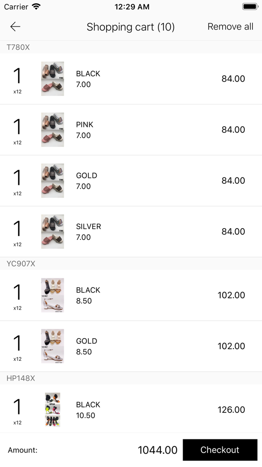Tap the black Checkout button
Image resolution: width=262 pixels, height=467 pixels.
(220, 450)
